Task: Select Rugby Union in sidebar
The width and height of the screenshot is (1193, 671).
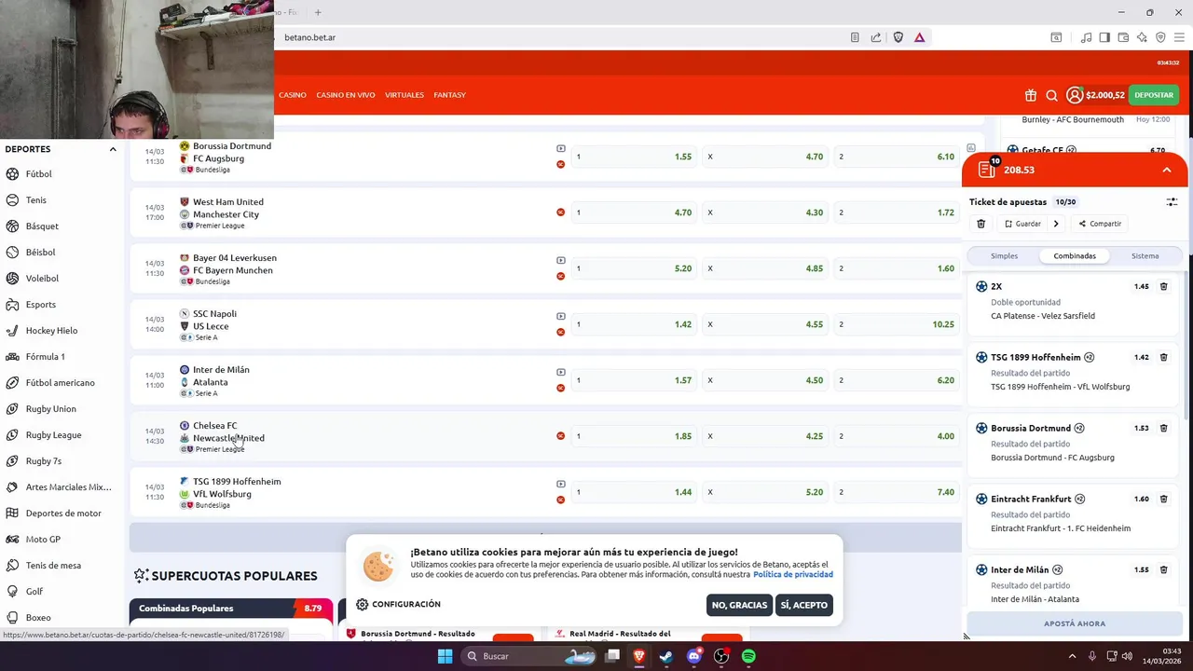Action: pyautogui.click(x=50, y=409)
